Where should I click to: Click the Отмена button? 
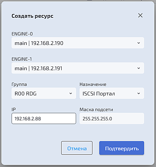click(x=77, y=148)
